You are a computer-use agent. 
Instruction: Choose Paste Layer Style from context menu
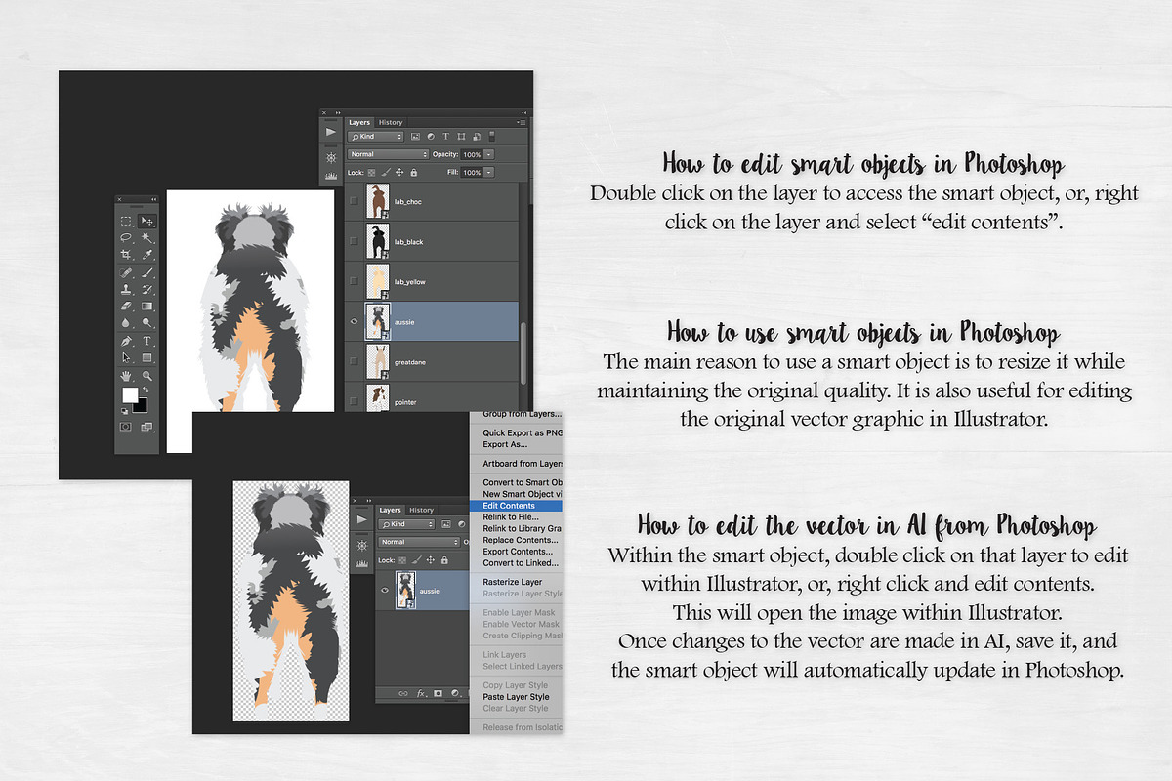pyautogui.click(x=516, y=697)
